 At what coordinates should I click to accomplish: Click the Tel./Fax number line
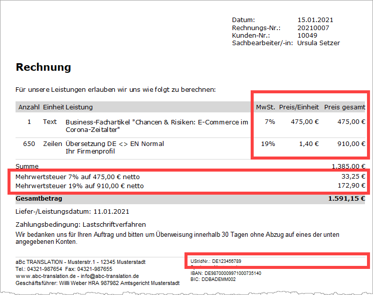pos(64,269)
